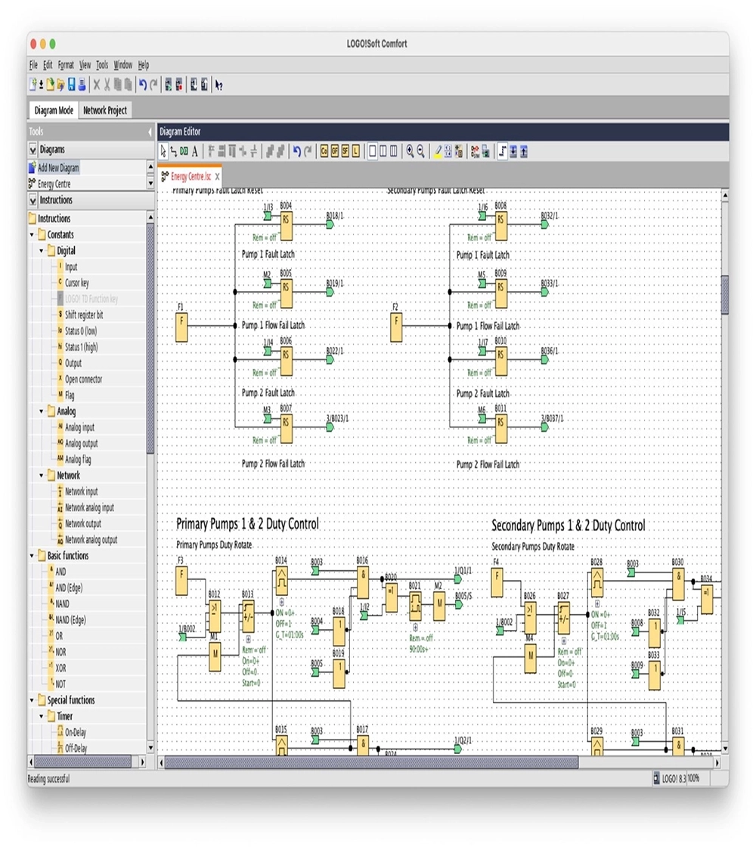The width and height of the screenshot is (756, 850).
Task: Switch to the Network Project tab
Action: pyautogui.click(x=105, y=110)
